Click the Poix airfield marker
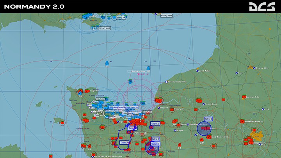The width and height of the screenshot is (281, 158). [236, 73]
